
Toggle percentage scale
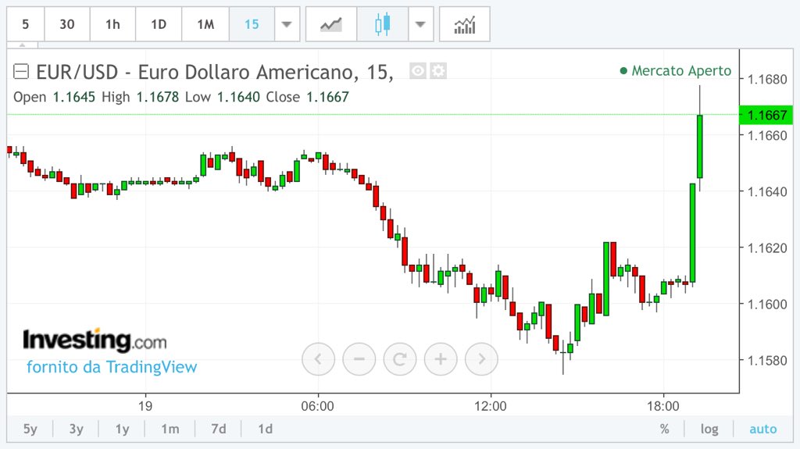(x=664, y=429)
